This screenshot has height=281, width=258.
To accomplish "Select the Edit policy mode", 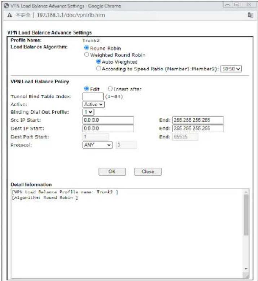I will pyautogui.click(x=87, y=88).
